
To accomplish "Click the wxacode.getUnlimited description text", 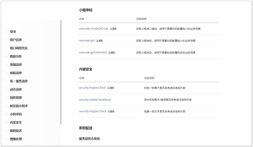I will pyautogui.click(x=166, y=53).
